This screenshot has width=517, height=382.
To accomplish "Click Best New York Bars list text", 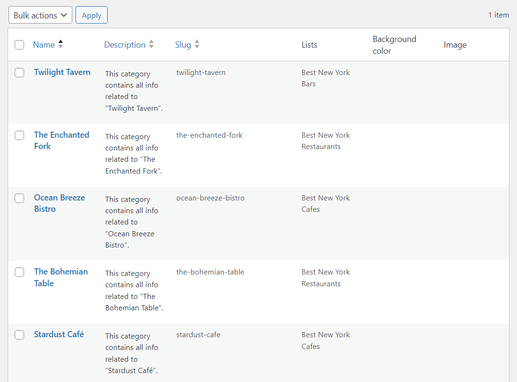I will 326,78.
